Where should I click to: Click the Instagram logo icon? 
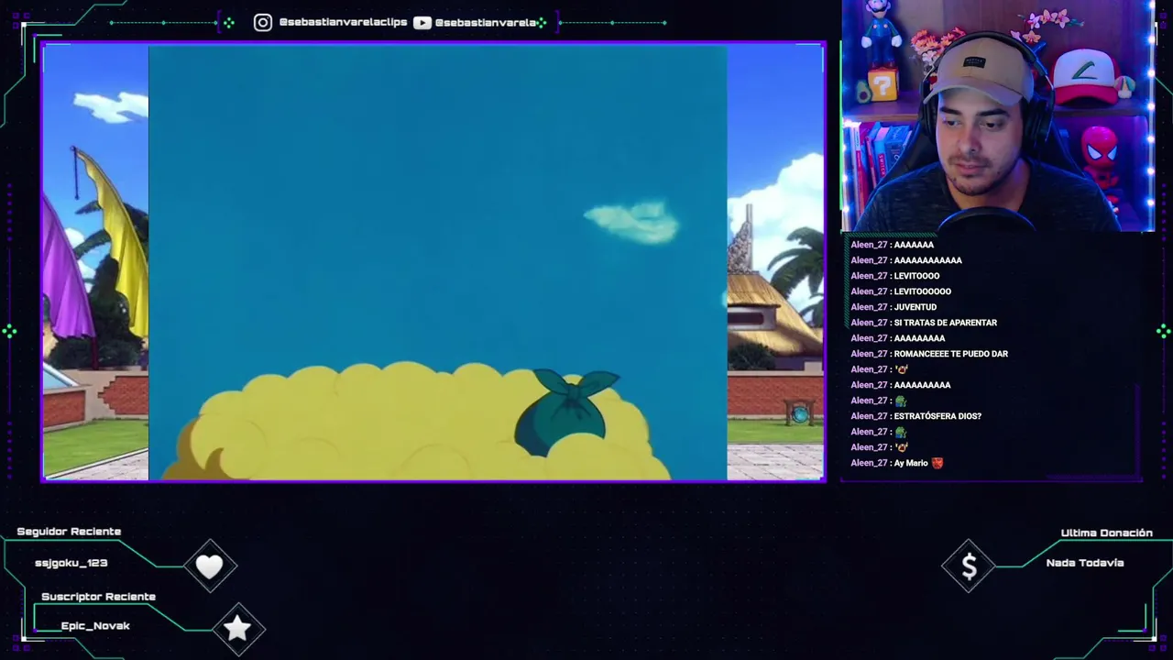click(x=263, y=22)
